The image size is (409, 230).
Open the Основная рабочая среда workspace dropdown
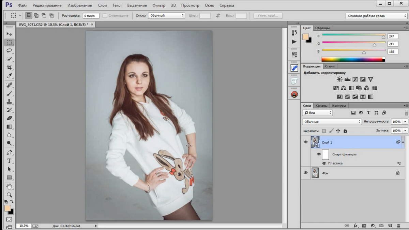tap(376, 16)
